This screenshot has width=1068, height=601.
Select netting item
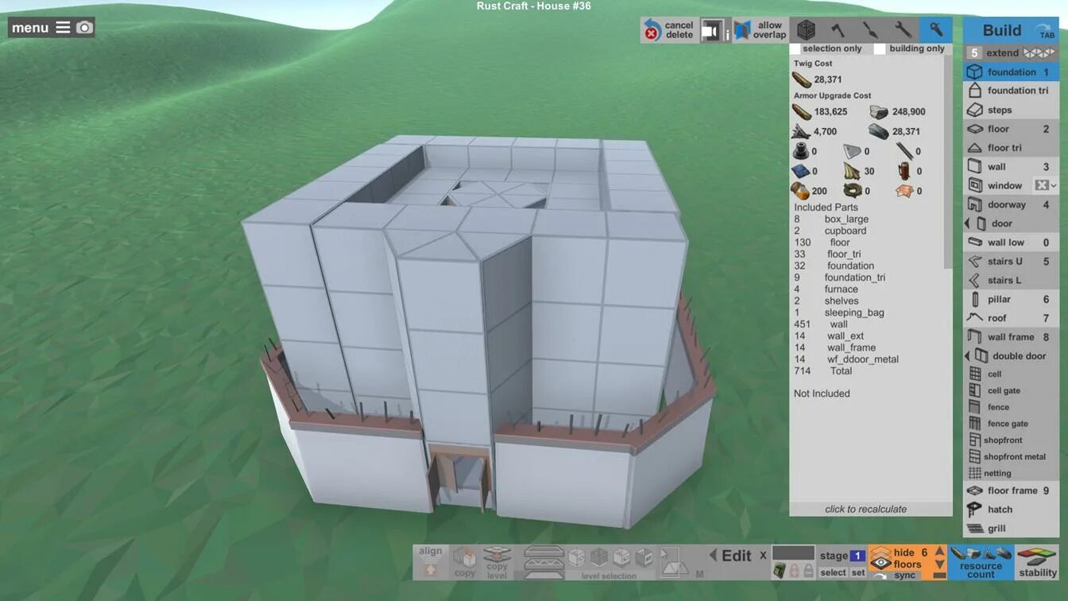click(x=1011, y=474)
